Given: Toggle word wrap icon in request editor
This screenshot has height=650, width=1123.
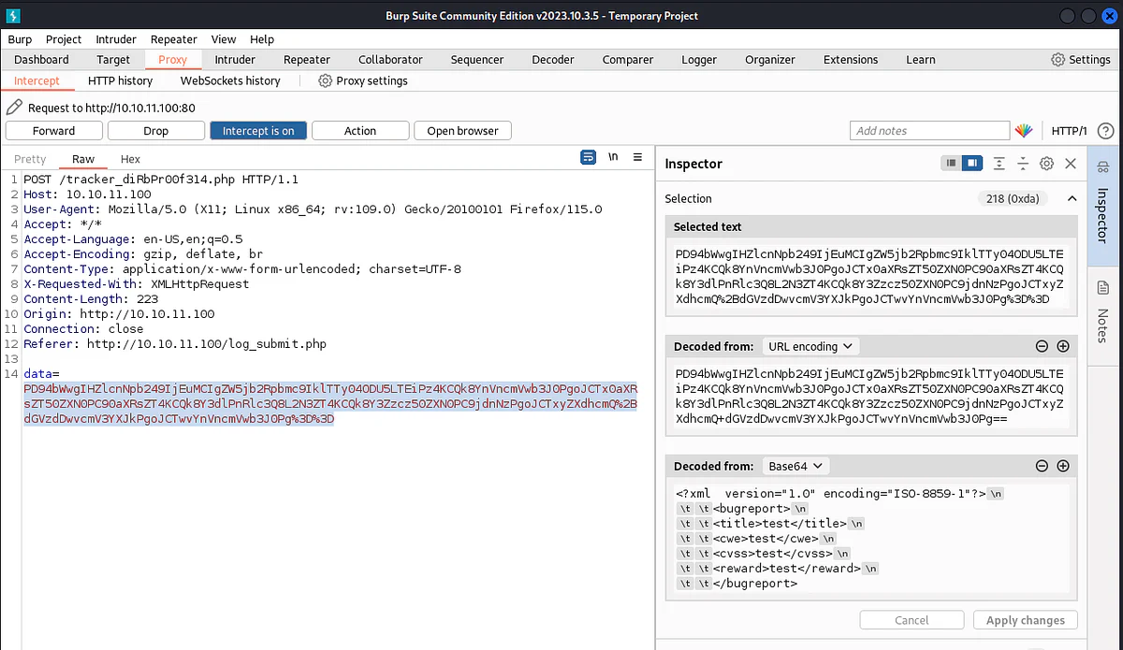Looking at the screenshot, I should 589,157.
